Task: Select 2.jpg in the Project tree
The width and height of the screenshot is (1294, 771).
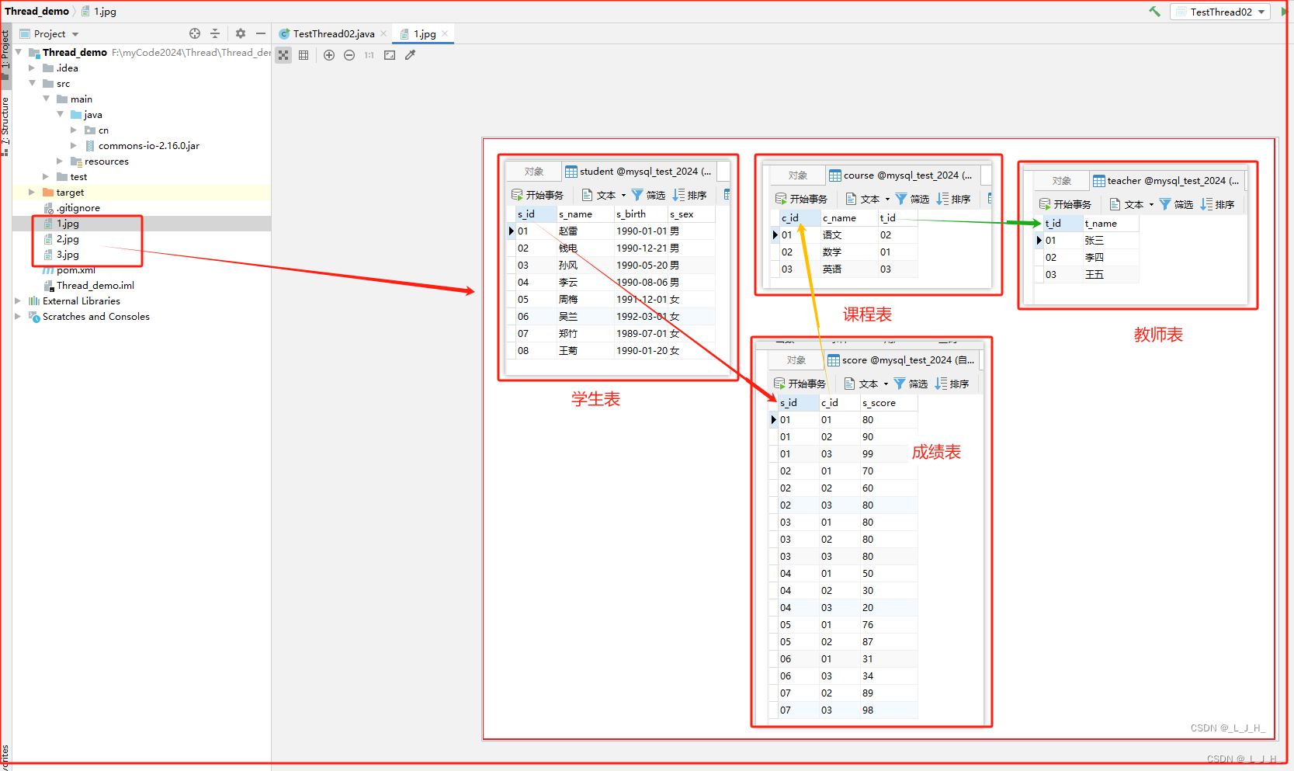Action: pos(68,238)
